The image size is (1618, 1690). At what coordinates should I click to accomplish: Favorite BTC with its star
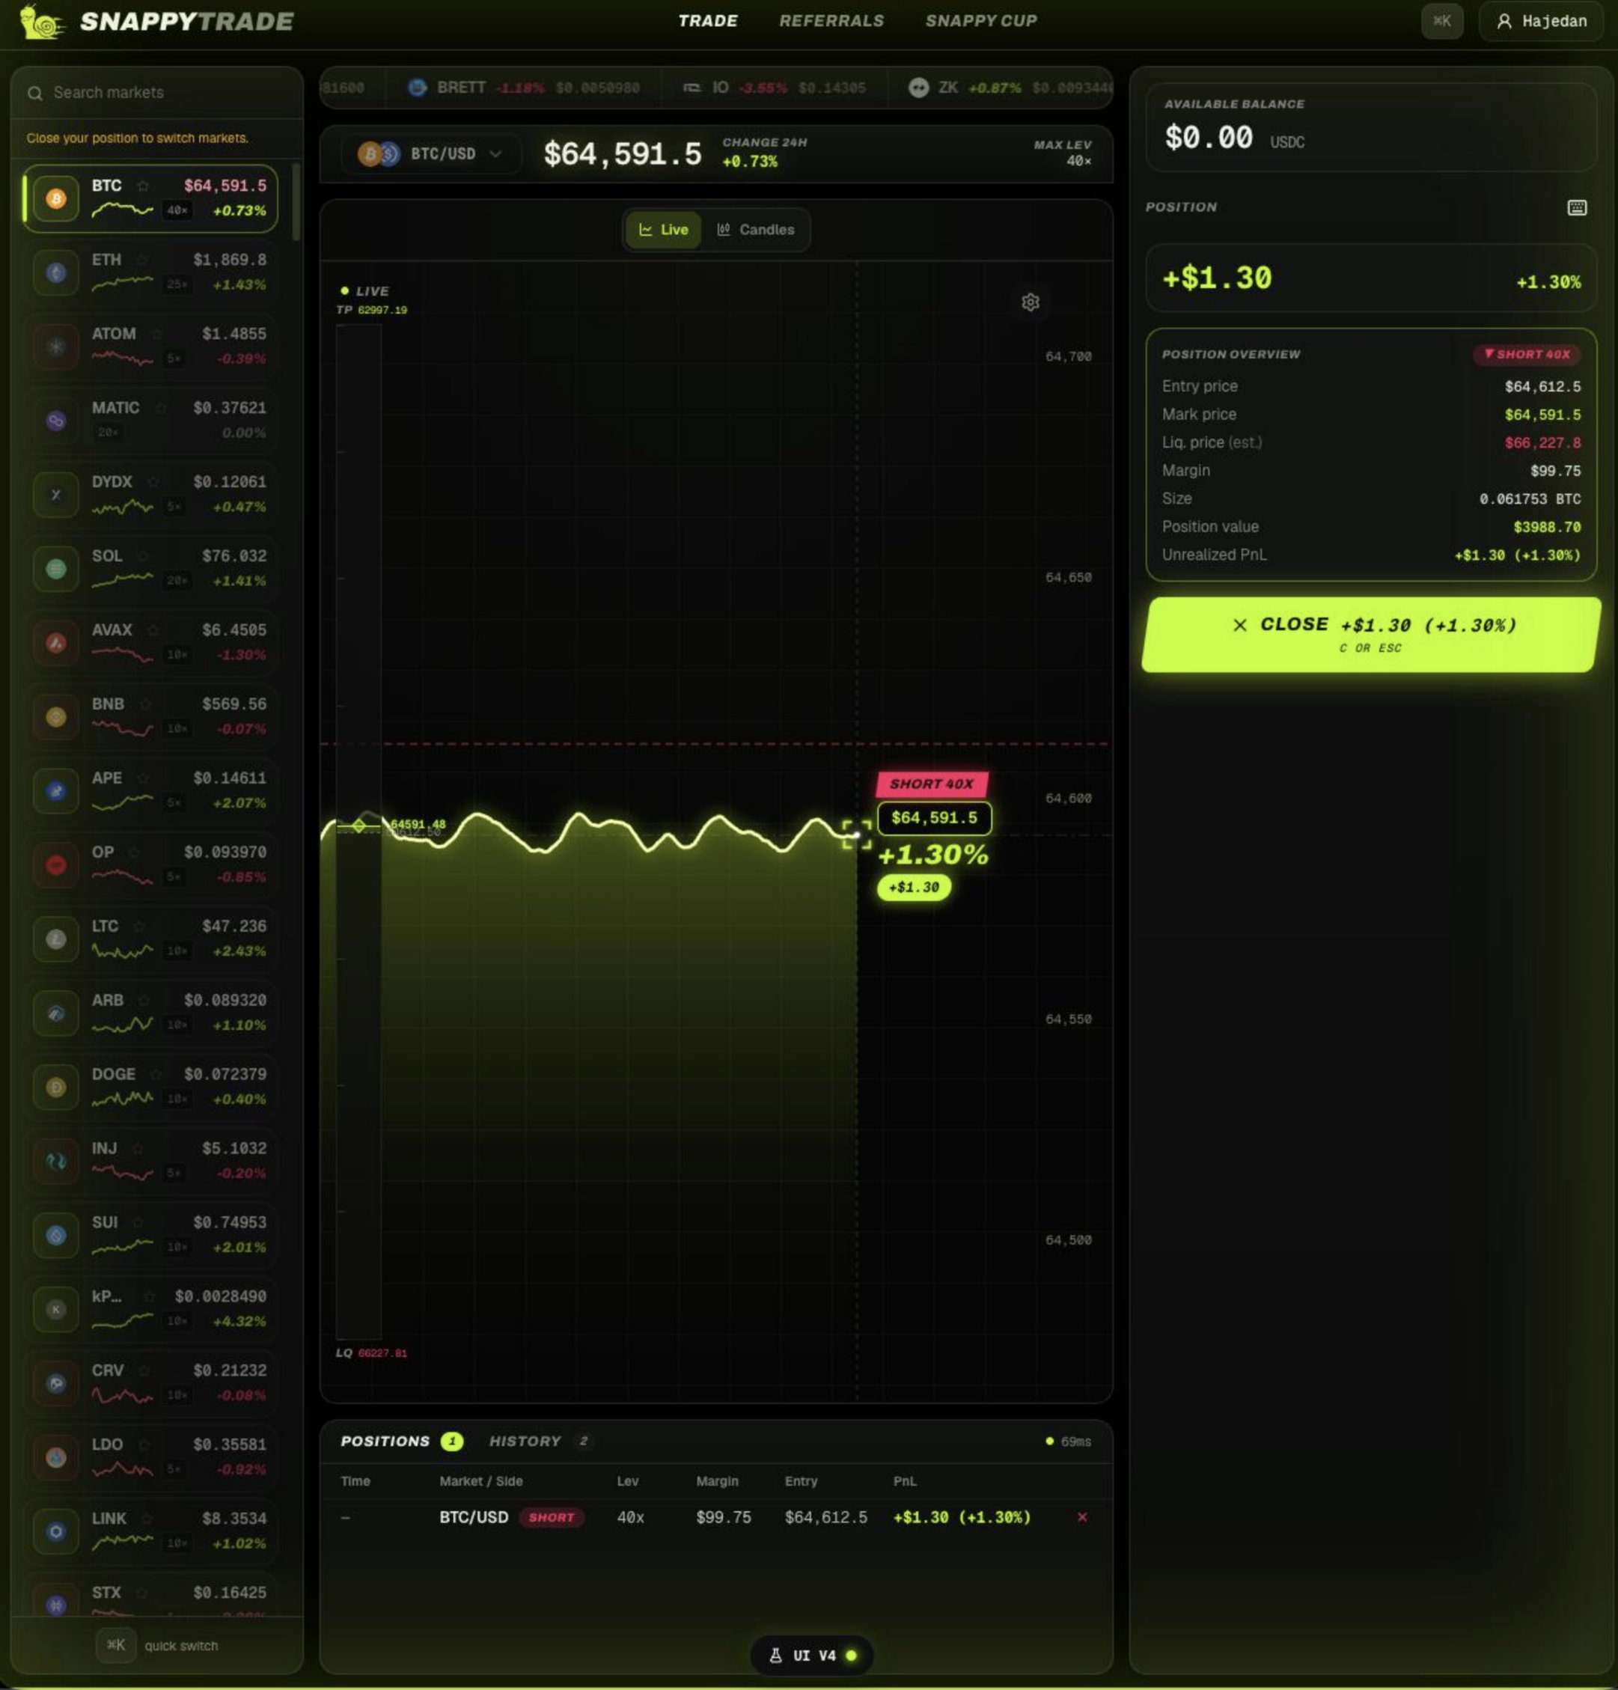[x=143, y=186]
